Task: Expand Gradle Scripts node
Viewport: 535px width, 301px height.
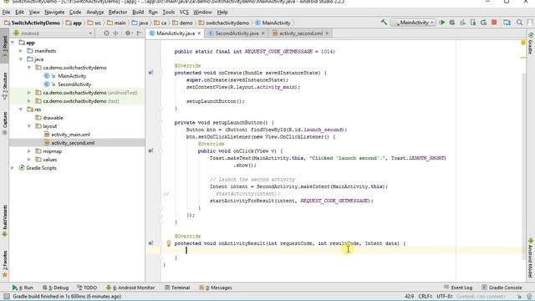Action: click(x=13, y=168)
